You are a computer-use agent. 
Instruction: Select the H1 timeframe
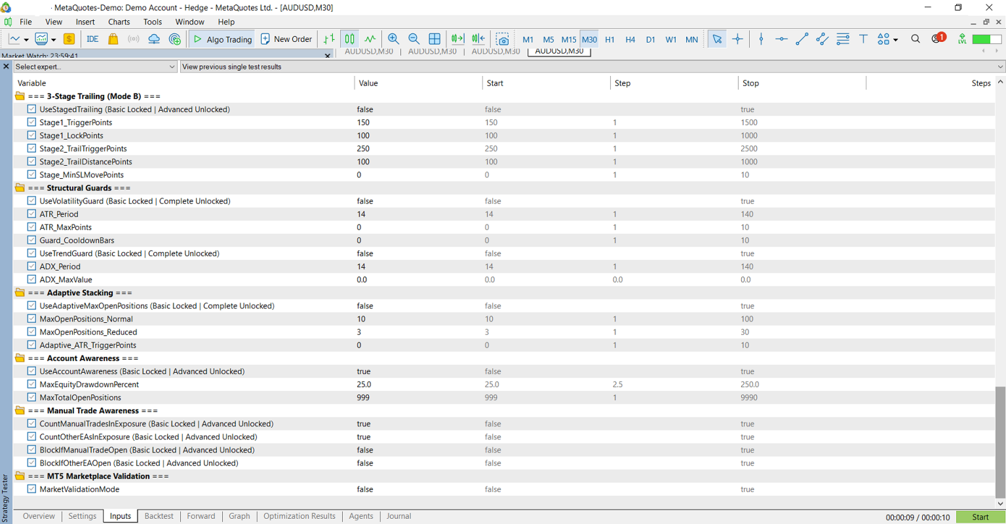click(x=609, y=39)
